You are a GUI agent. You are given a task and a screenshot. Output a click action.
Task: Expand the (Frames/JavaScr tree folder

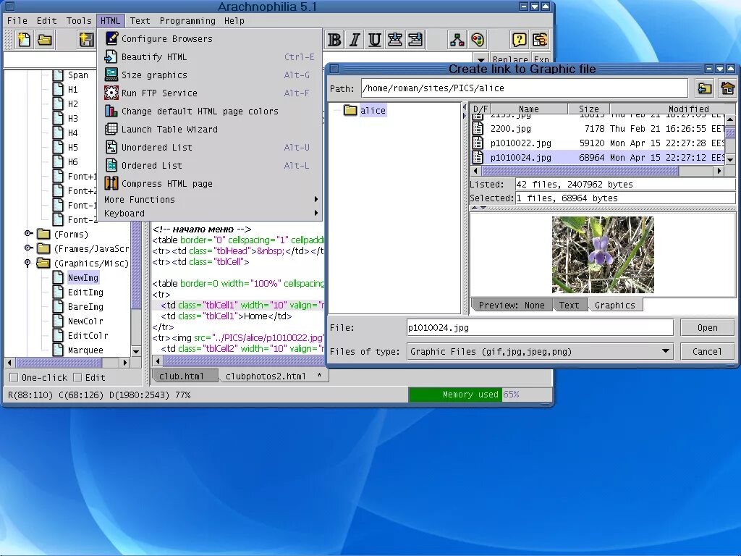coord(28,248)
